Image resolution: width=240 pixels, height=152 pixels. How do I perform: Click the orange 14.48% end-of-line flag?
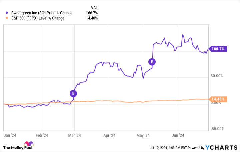point(217,99)
